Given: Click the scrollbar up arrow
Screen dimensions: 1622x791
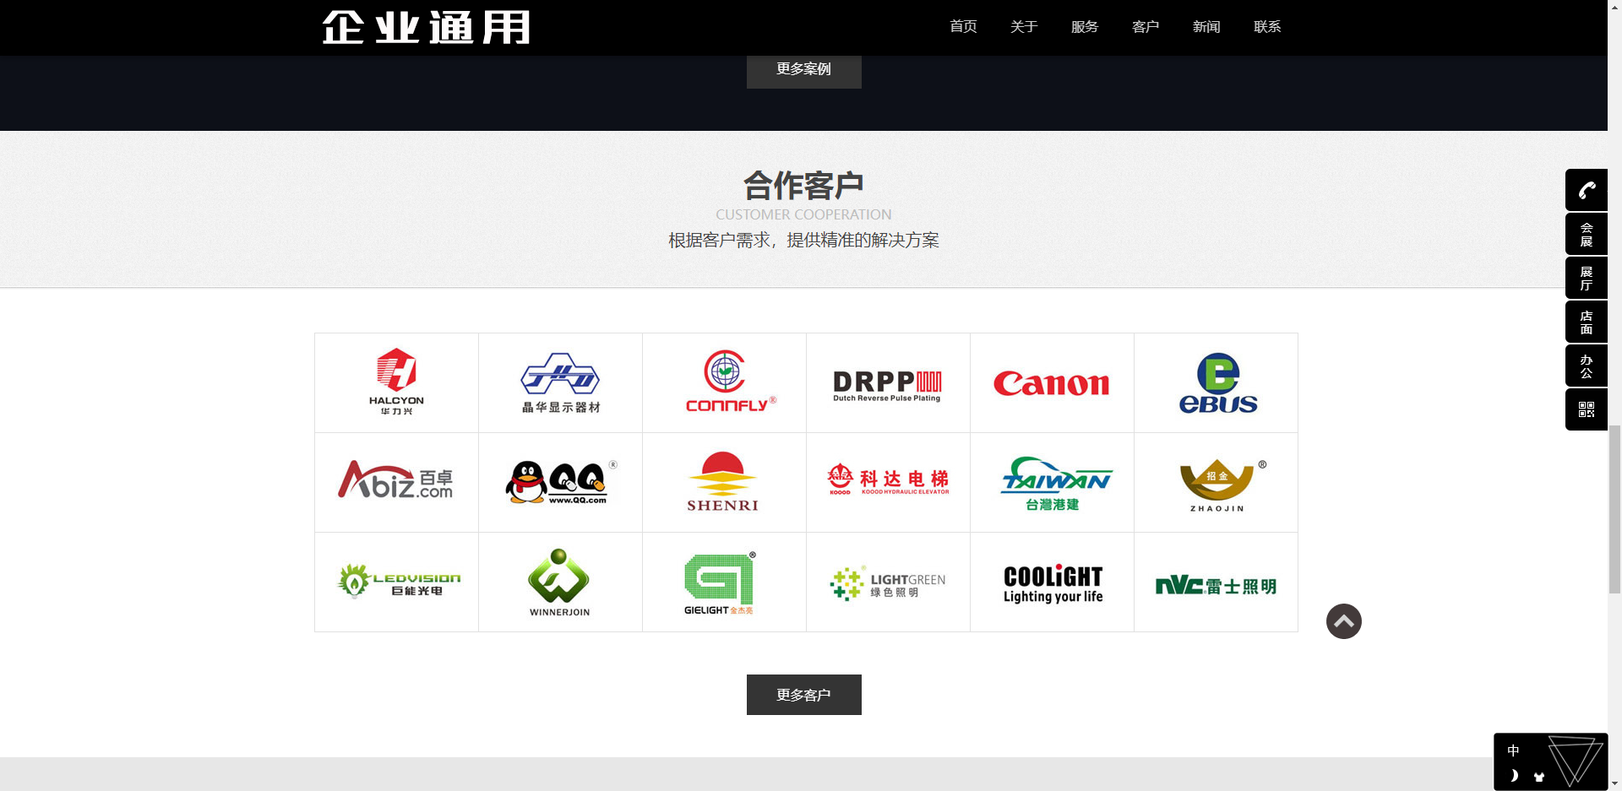Looking at the screenshot, I should point(1614,7).
